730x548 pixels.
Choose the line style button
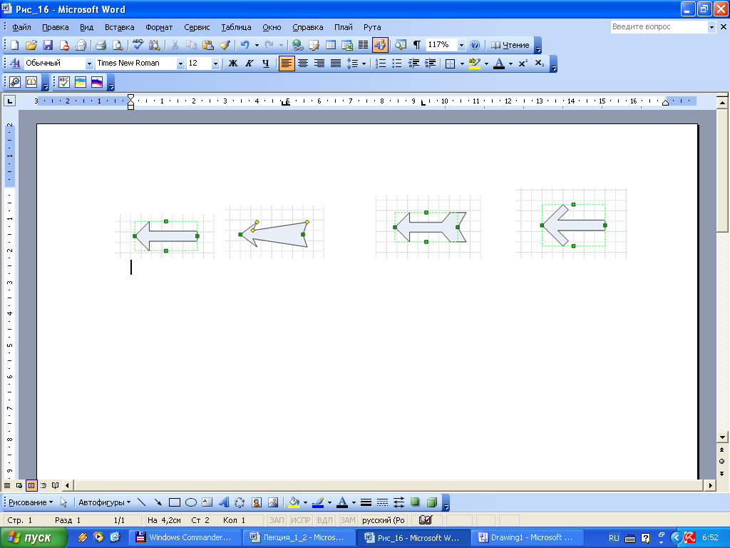click(366, 502)
